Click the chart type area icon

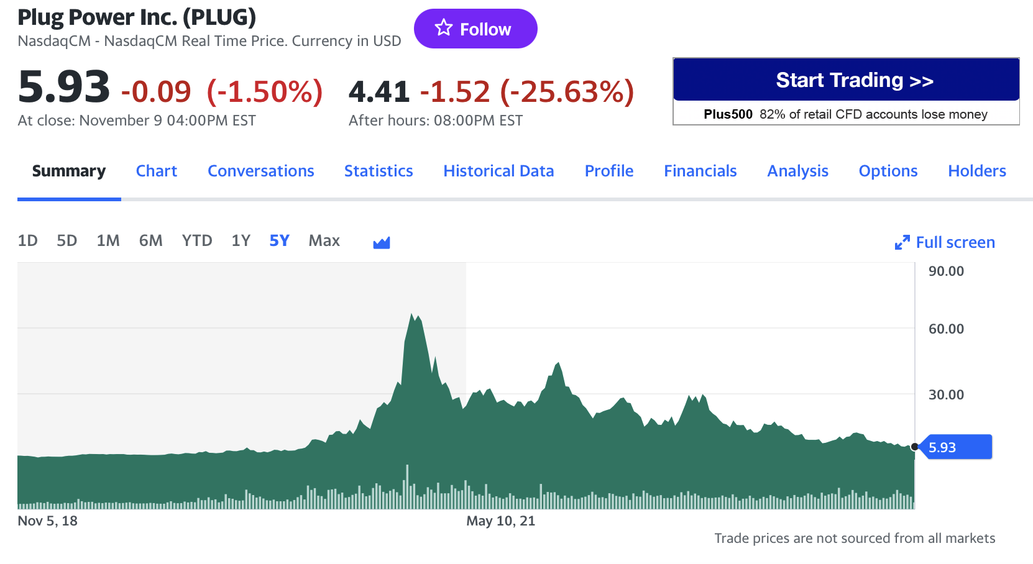(381, 242)
